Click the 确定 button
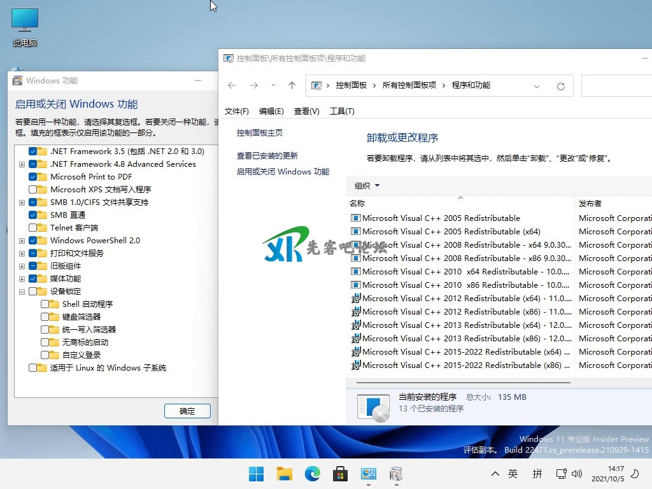The height and width of the screenshot is (489, 652). (187, 411)
